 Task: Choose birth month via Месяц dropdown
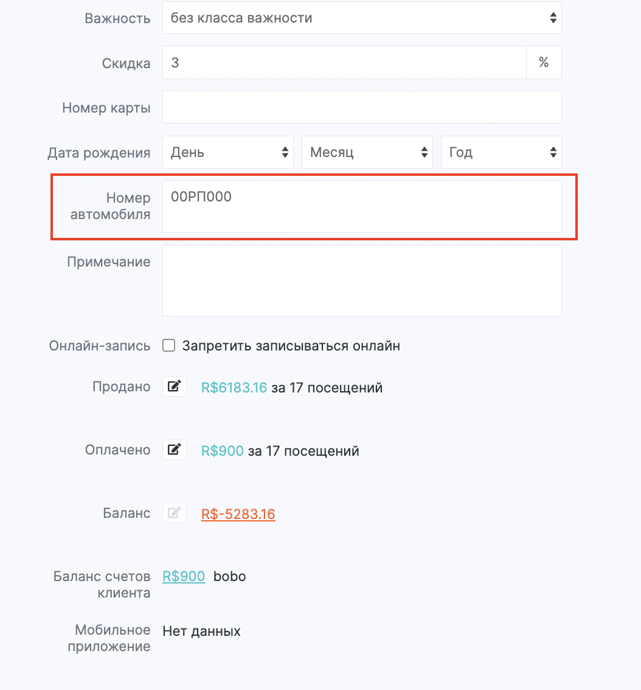click(367, 152)
